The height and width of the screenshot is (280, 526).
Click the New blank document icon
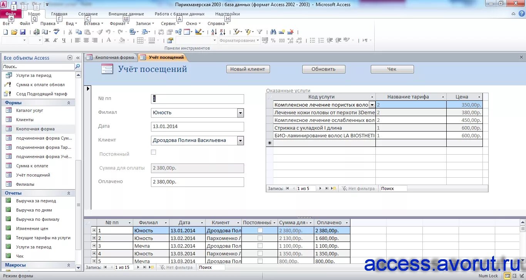tap(6, 32)
